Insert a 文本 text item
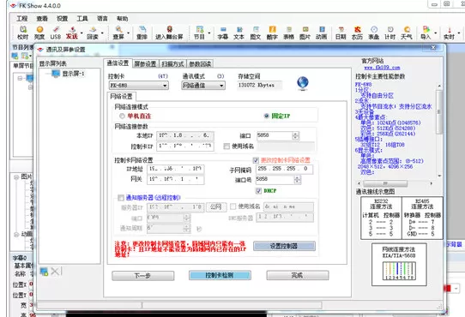The image size is (465, 317). [x=239, y=33]
